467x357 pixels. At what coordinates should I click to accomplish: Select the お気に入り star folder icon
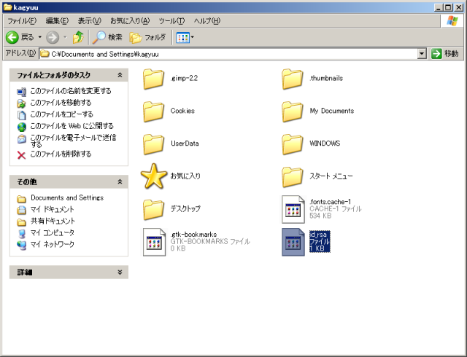154,176
